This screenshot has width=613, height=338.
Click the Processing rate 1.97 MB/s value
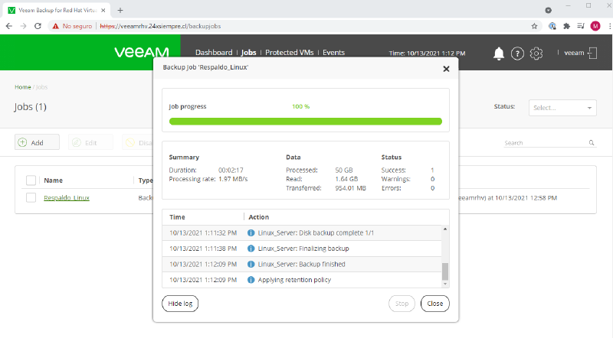click(233, 179)
